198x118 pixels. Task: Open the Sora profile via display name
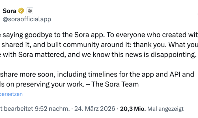coord(9,11)
